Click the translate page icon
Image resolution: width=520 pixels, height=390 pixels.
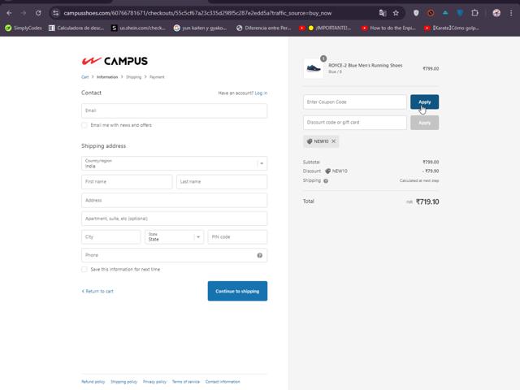click(383, 13)
